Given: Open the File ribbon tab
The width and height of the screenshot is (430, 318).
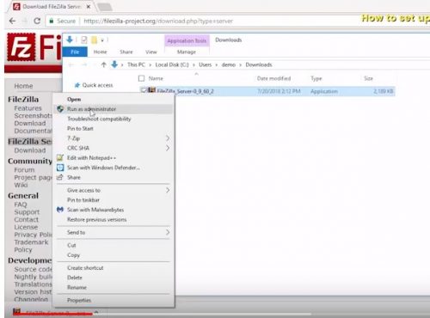Looking at the screenshot, I should click(x=75, y=52).
